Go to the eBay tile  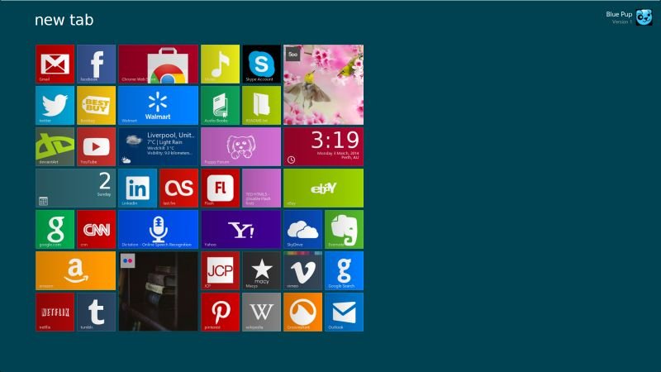[x=323, y=188]
